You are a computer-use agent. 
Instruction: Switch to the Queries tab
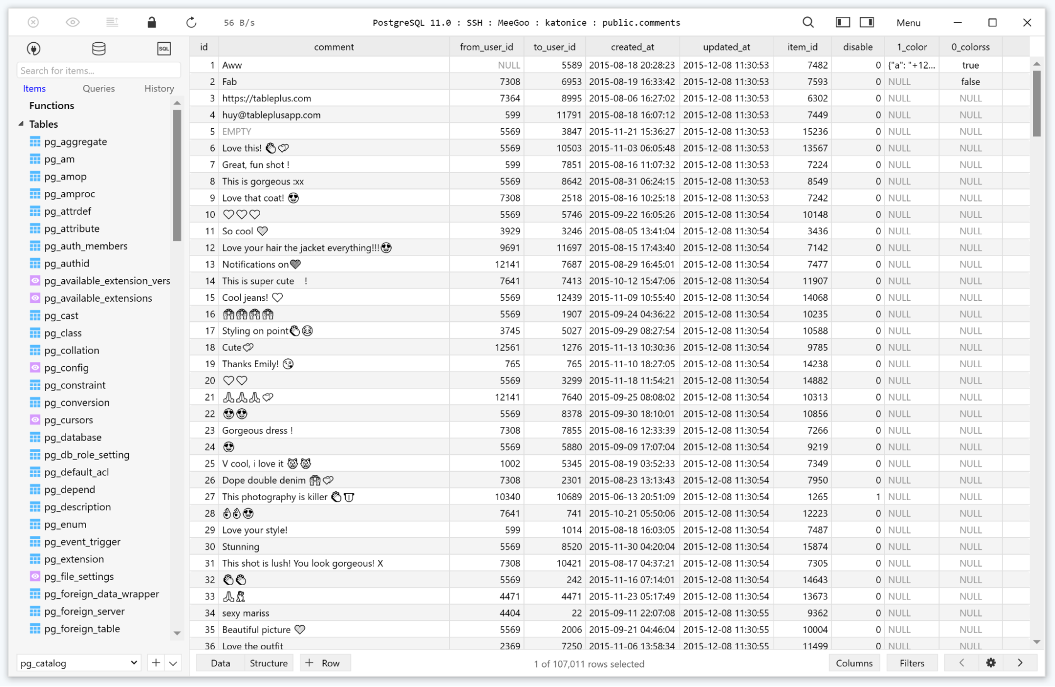click(x=98, y=88)
